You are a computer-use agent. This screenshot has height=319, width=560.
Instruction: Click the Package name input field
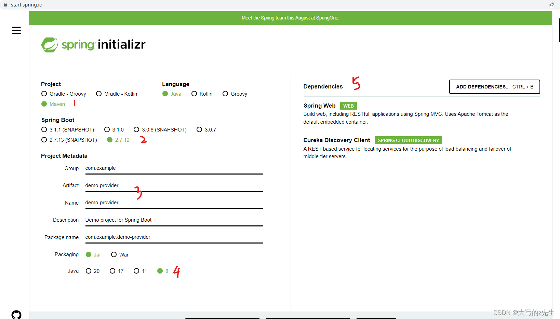(x=174, y=237)
